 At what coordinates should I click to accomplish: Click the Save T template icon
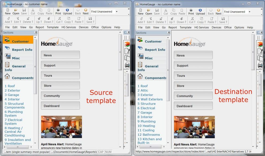point(90,20)
